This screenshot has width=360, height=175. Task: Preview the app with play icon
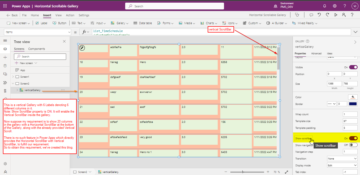[x=336, y=15]
